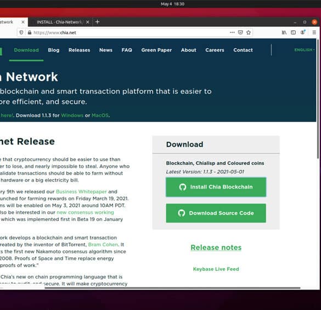Download 1.1.3 for MacOS link
321x310 pixels.
pos(100,115)
